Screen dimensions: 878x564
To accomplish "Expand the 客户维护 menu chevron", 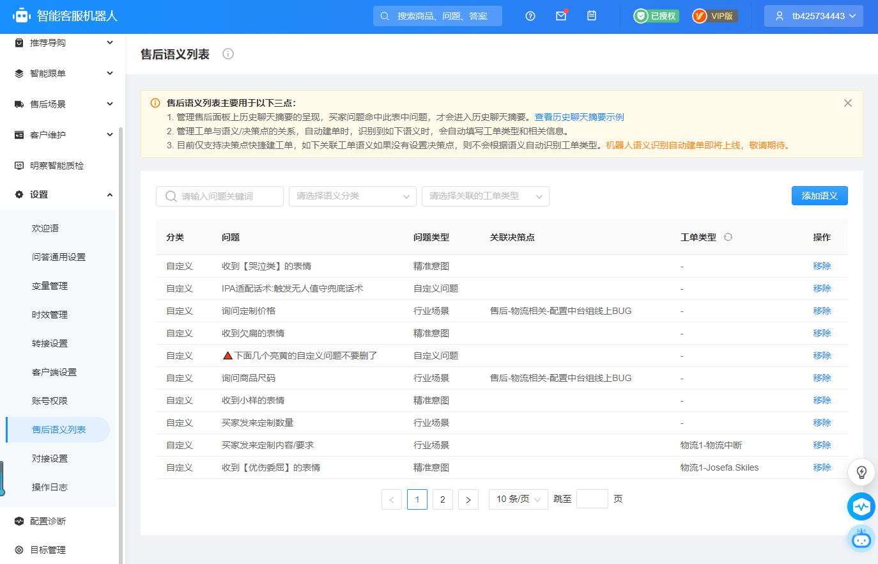I will [x=110, y=135].
